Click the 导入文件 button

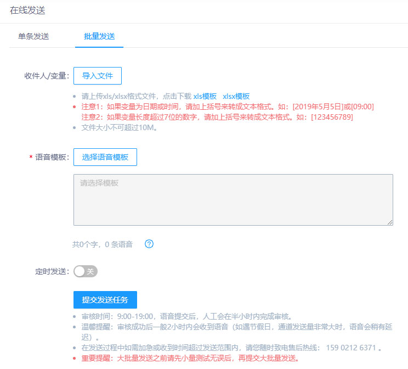(97, 76)
